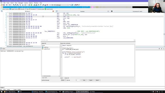Image resolution: width=165 pixels, height=93 pixels.
Task: Click the Python button in command line
Action: click(x=2, y=88)
